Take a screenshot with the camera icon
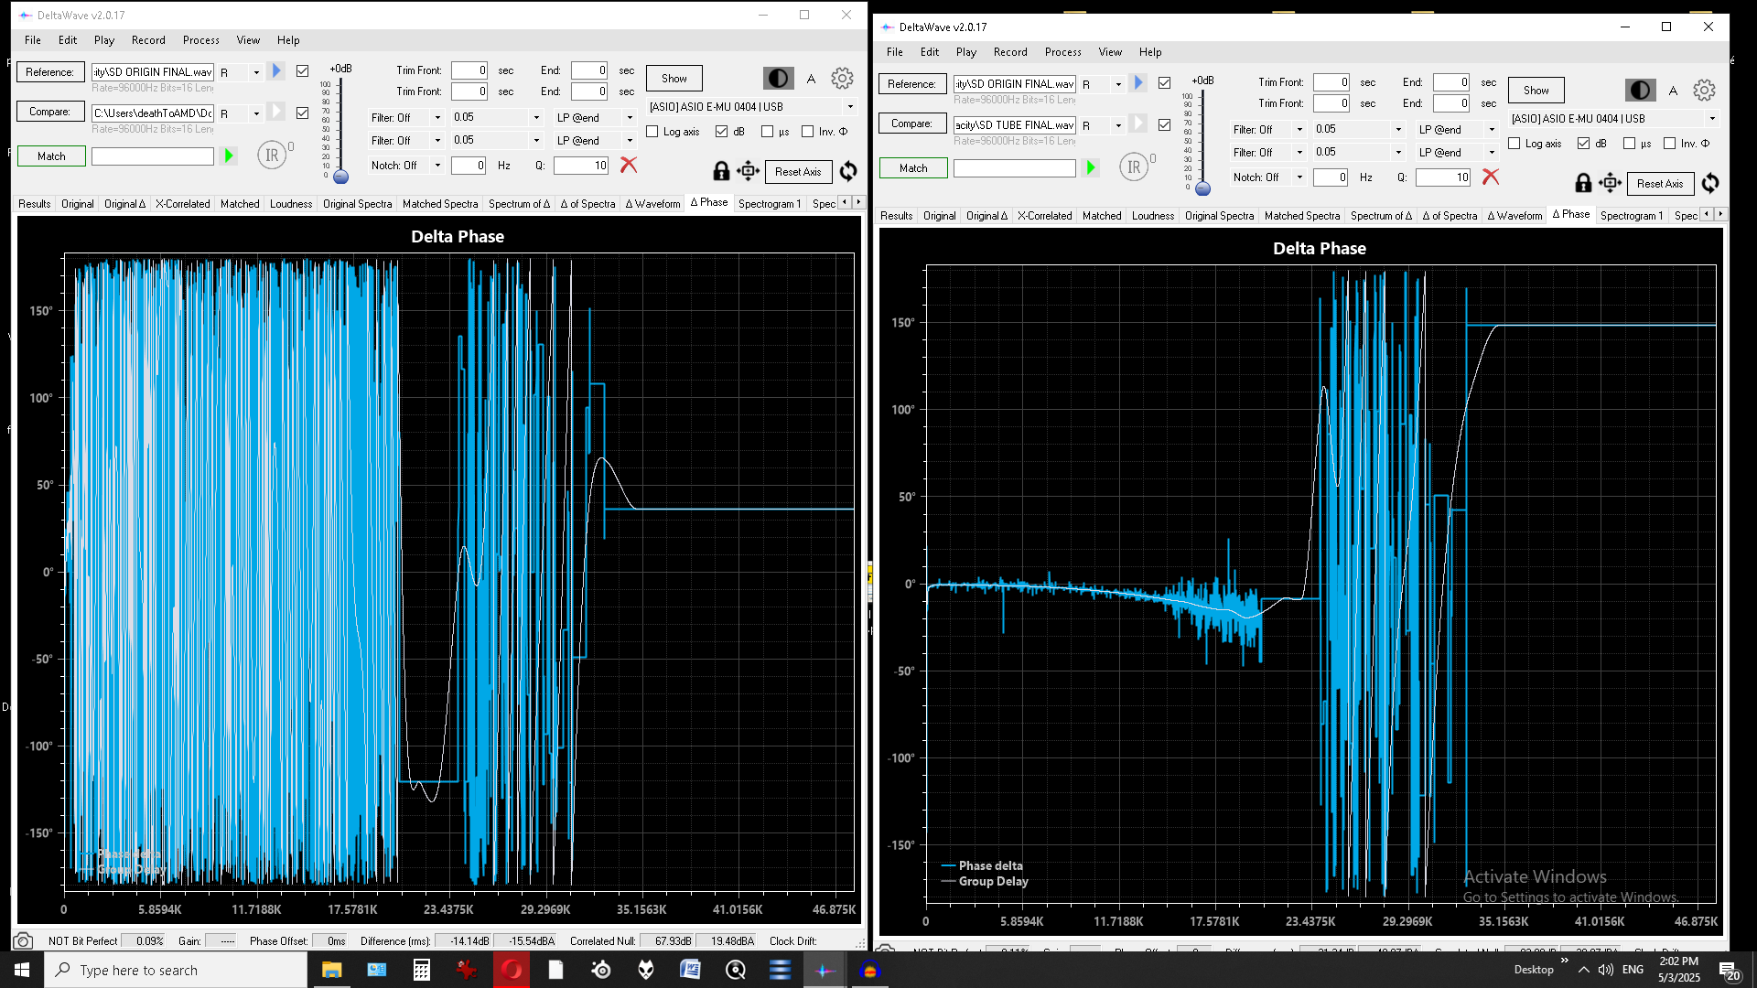Image resolution: width=1757 pixels, height=988 pixels. (x=24, y=940)
